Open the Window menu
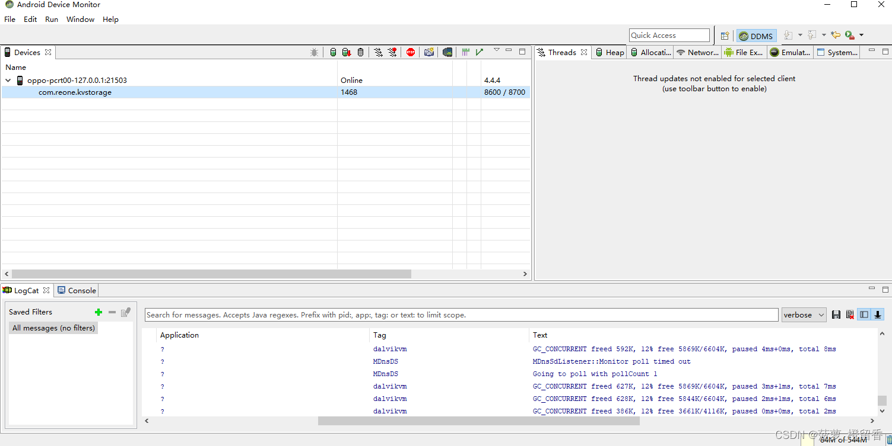The width and height of the screenshot is (892, 446). click(80, 19)
